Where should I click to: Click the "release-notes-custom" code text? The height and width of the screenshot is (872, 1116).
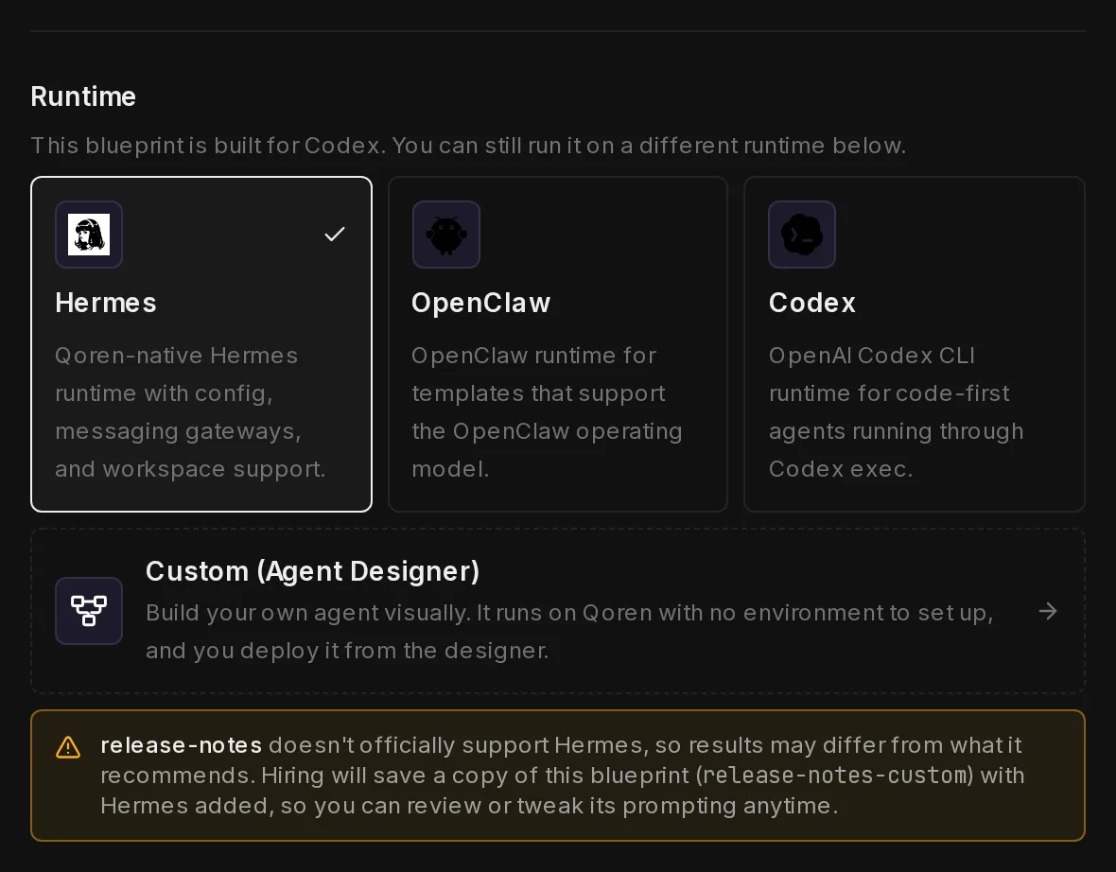837,776
